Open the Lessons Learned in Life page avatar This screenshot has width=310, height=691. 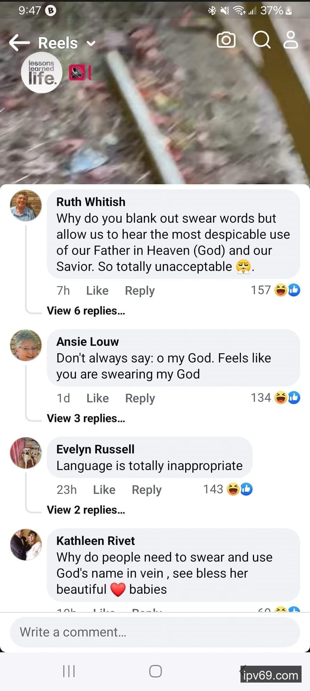pos(41,73)
